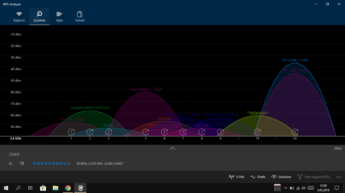Screen dimensions: 345x193
Task: Click the circular indicator above channel 13
Action: [295, 132]
